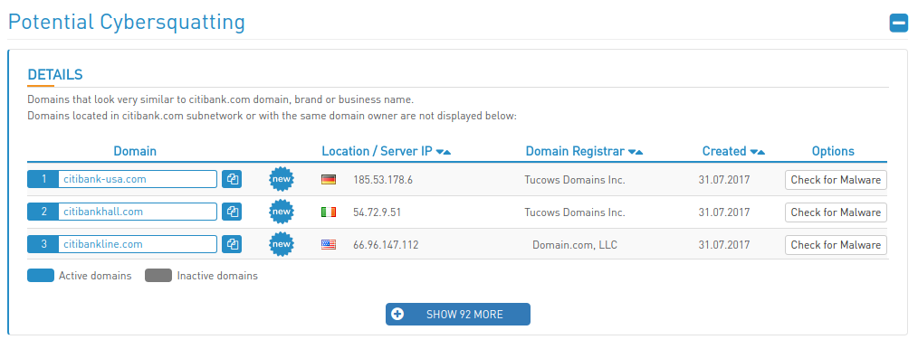Open the citibankline.com domain field
Screen dimensions: 918x349
138,244
